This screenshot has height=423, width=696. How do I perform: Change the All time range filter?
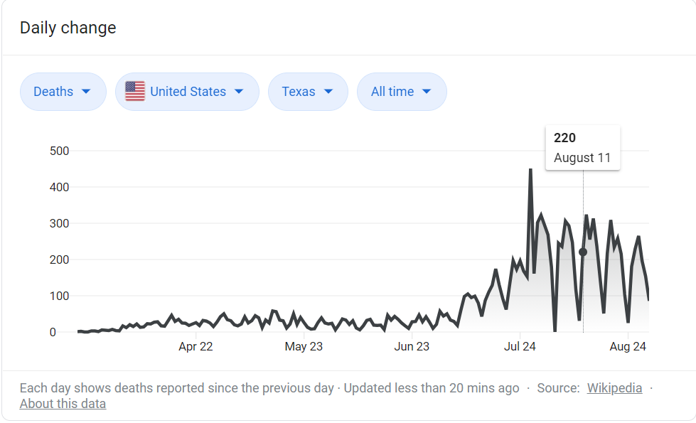(401, 92)
